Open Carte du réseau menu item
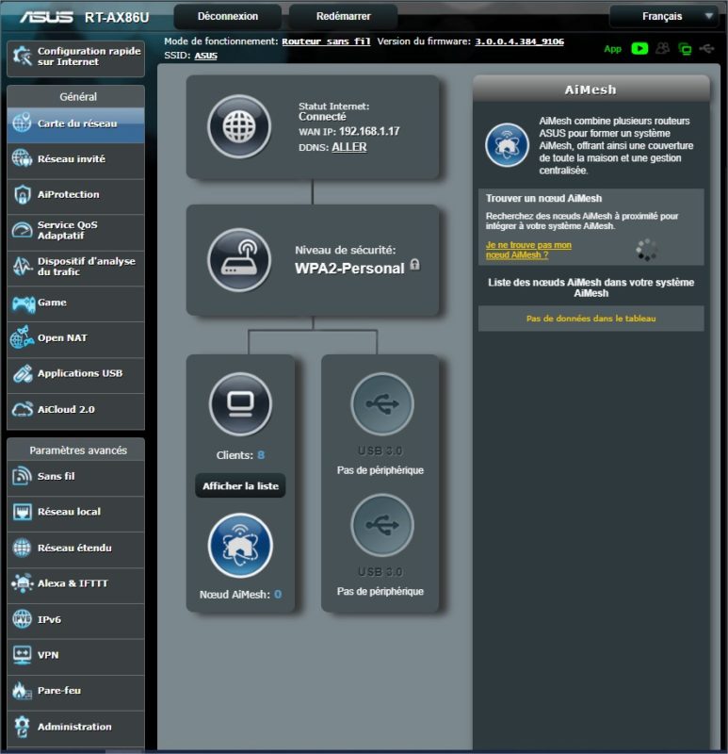 [x=76, y=124]
